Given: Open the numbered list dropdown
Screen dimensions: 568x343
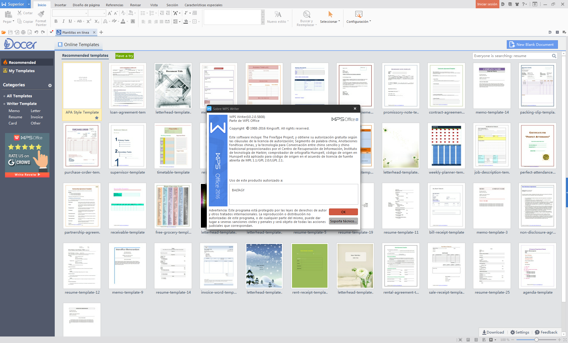Looking at the screenshot, I should coord(156,13).
